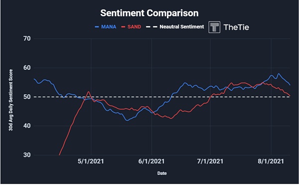Screen dimensions: 299x185
Task: Click the 70 y-axis tick label
Action: pyautogui.click(x=27, y=38)
